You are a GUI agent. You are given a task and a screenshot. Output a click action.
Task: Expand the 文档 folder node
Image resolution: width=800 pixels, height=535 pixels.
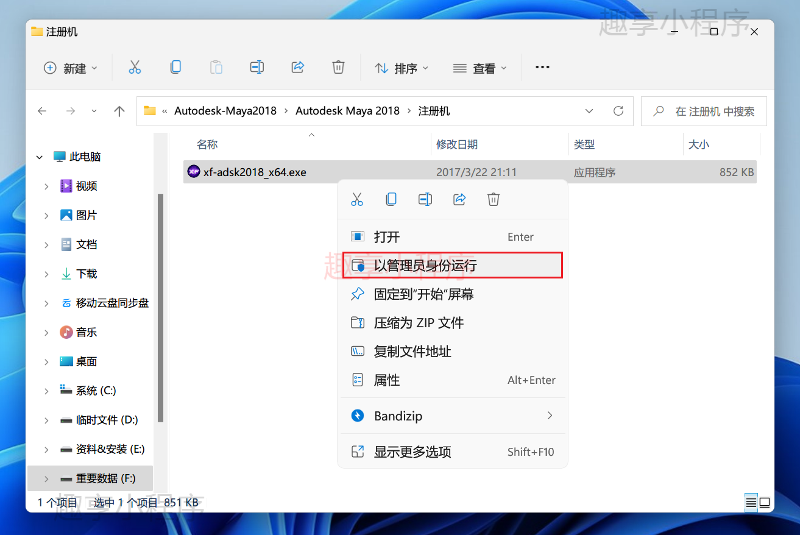click(x=46, y=245)
